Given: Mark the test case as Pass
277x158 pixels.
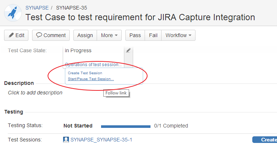Looking at the screenshot, I should coord(135,35).
